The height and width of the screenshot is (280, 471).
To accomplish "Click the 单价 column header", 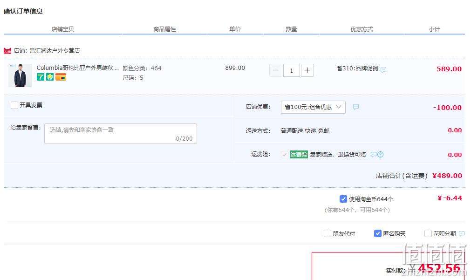I will pyautogui.click(x=235, y=29).
